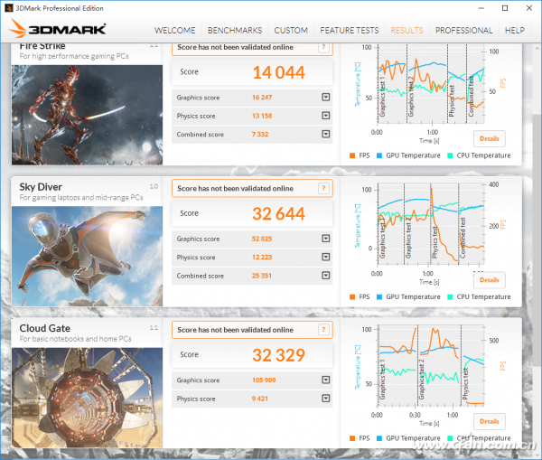
Task: Click the Sky Diver score 32 644
Action: (x=278, y=214)
